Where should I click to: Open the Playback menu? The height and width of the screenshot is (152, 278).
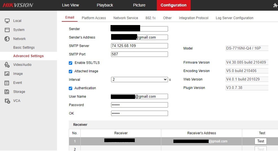point(105,5)
